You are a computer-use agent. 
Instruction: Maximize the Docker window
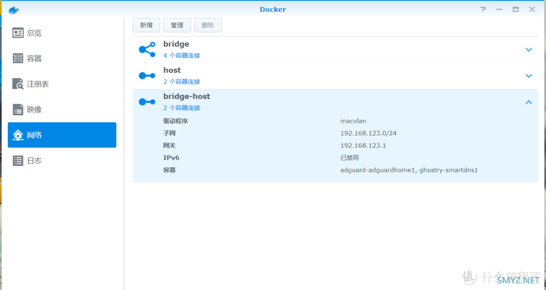(x=516, y=10)
